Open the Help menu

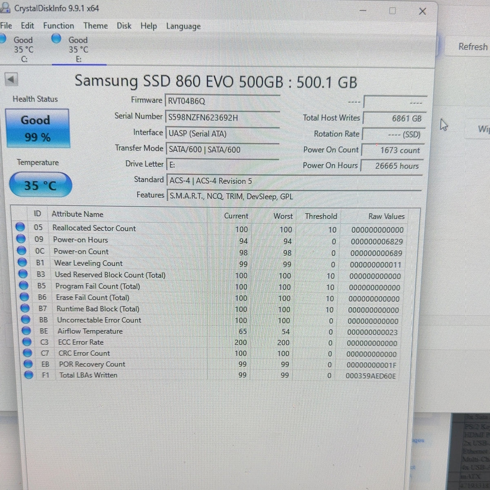tap(149, 26)
